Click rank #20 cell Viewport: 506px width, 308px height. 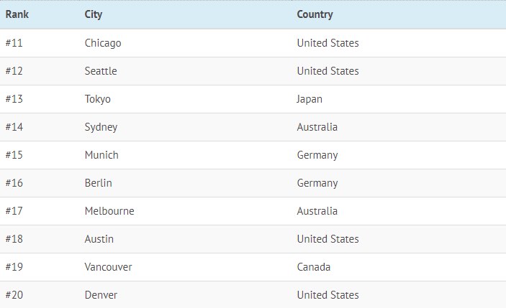(x=14, y=295)
